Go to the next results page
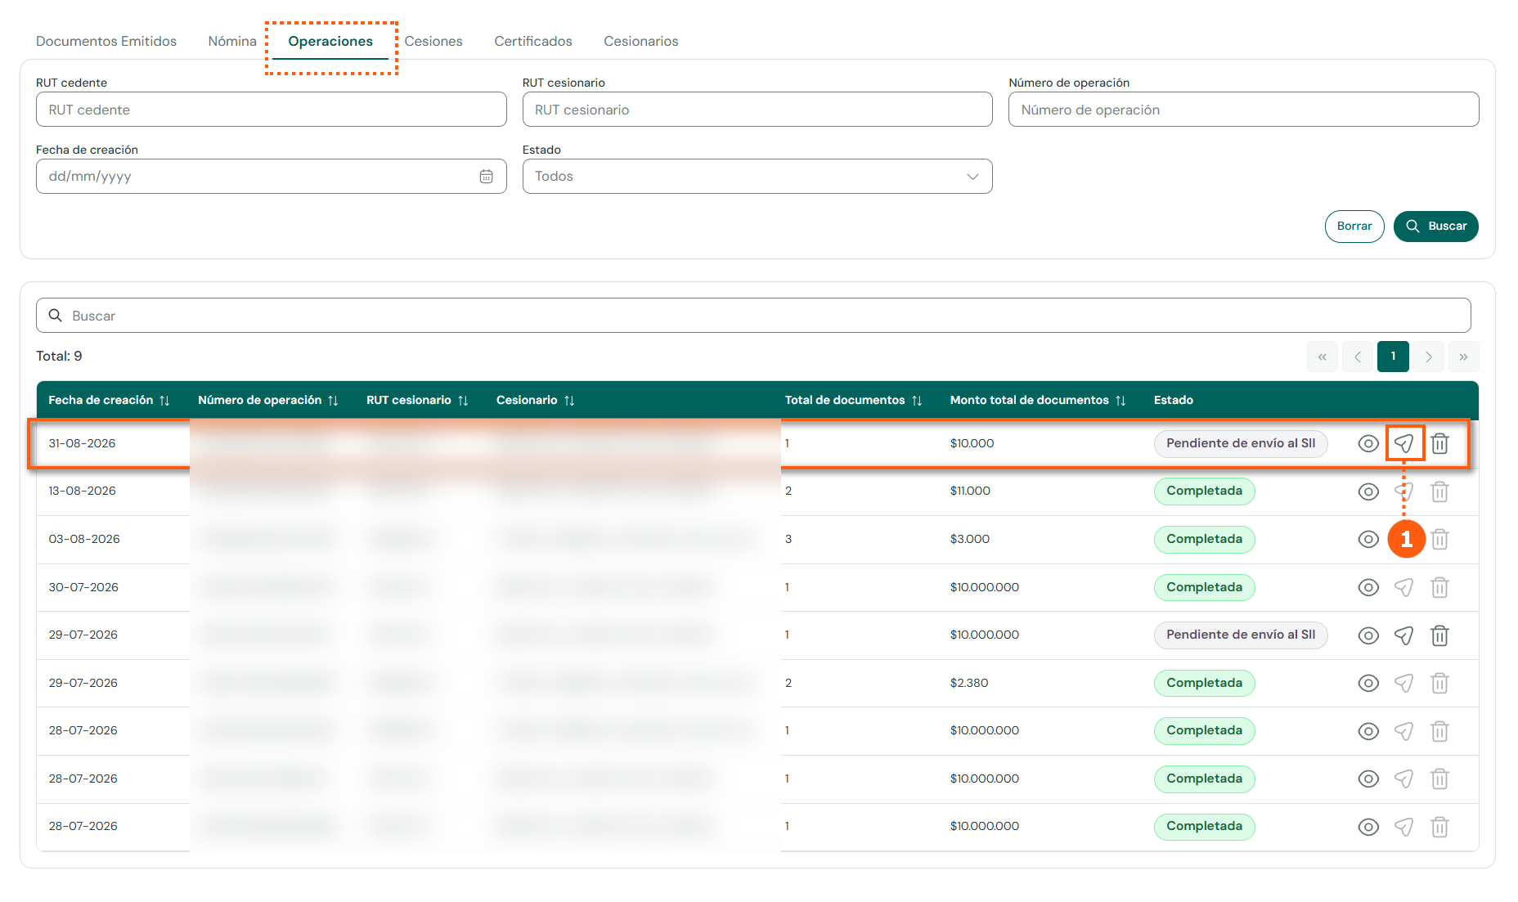The image size is (1518, 902). [1429, 357]
